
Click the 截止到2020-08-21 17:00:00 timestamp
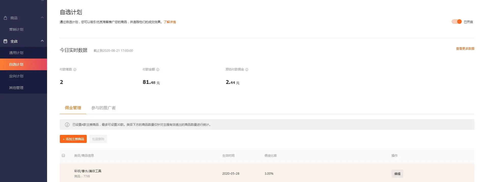(x=113, y=51)
